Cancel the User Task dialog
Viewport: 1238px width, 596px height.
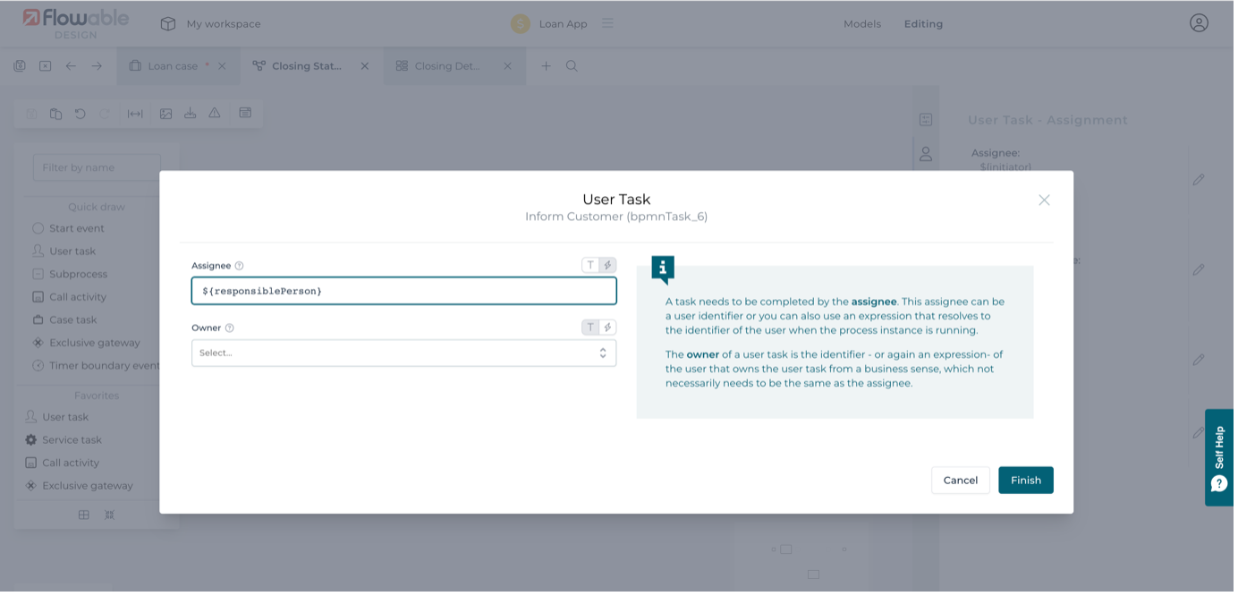[x=960, y=481]
